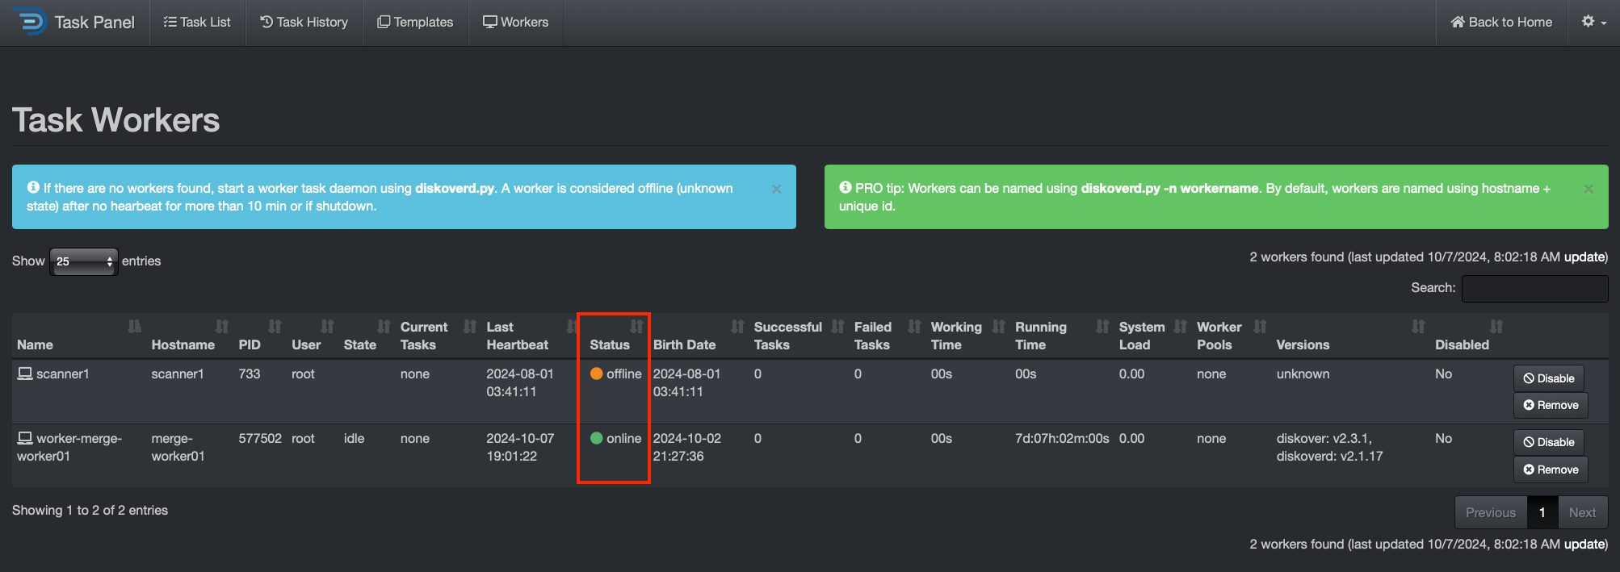Sort by Disabled column
Viewport: 1620px width, 572px height.
click(x=1469, y=336)
